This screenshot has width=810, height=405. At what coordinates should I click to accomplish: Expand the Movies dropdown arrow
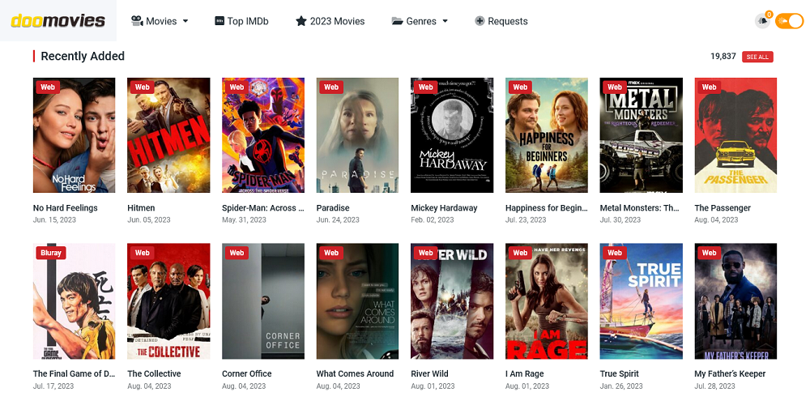(185, 21)
